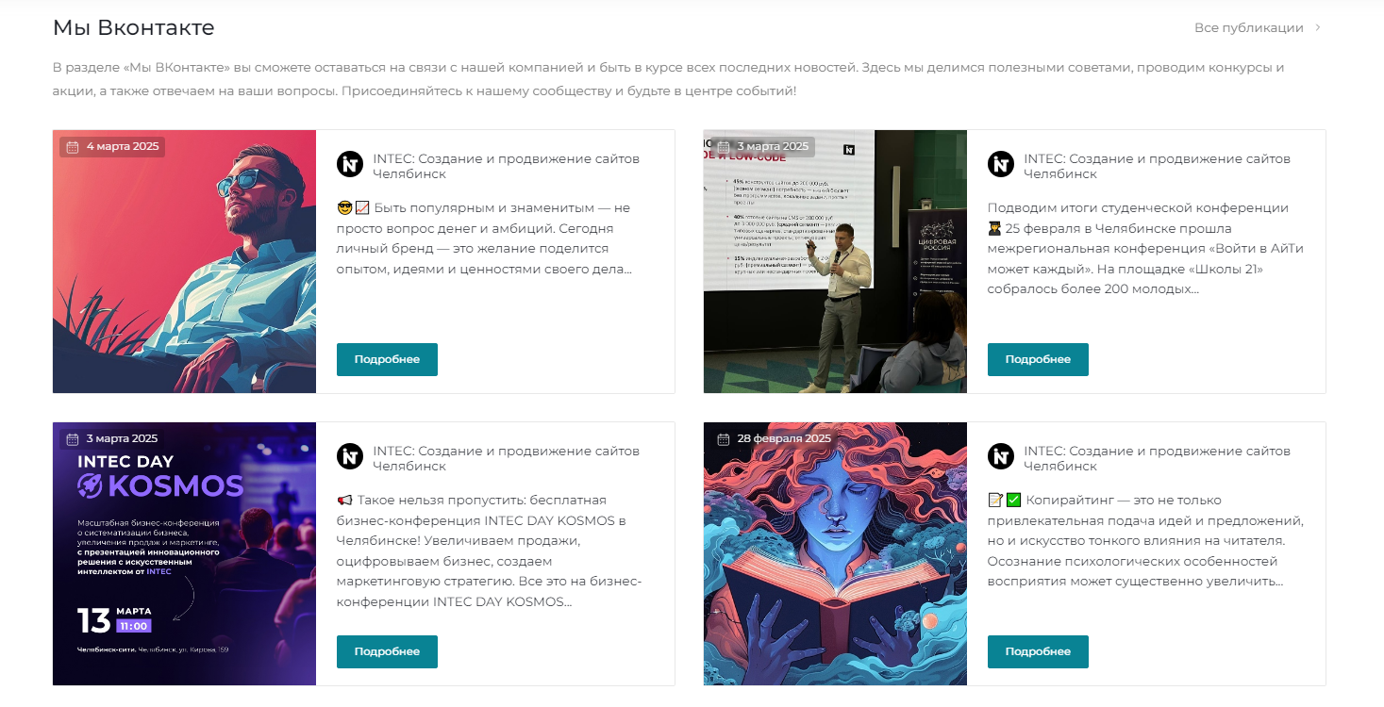Screen dimensions: 1384x707
Task: Click the calendar icon next to 28 февраля 2025
Action: click(724, 439)
